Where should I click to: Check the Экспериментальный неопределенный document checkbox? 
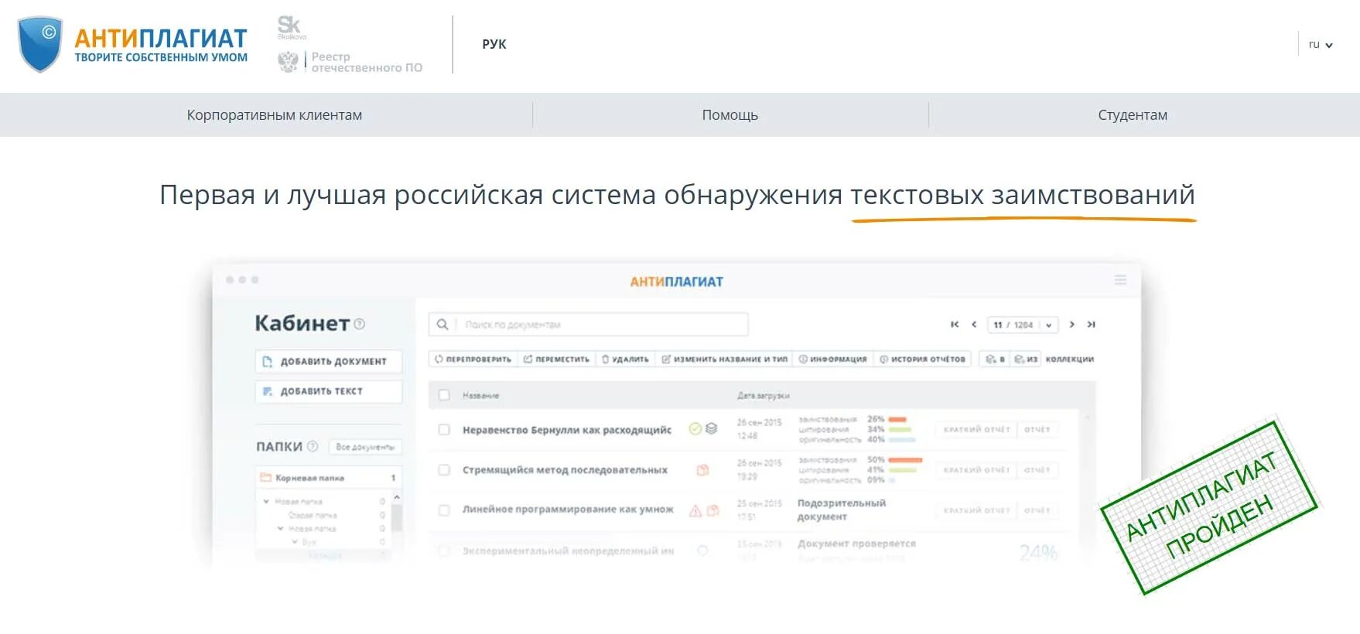click(x=444, y=550)
